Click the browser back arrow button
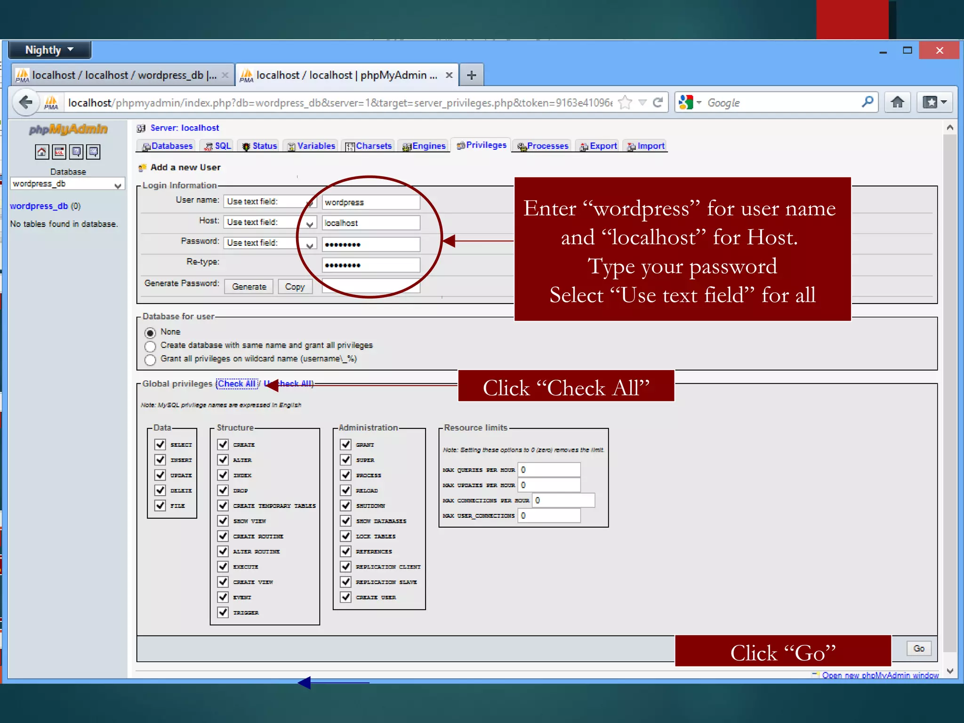This screenshot has width=964, height=723. (26, 102)
